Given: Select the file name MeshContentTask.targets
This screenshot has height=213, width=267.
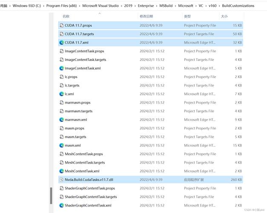Looking at the screenshot, I should (85, 163).
